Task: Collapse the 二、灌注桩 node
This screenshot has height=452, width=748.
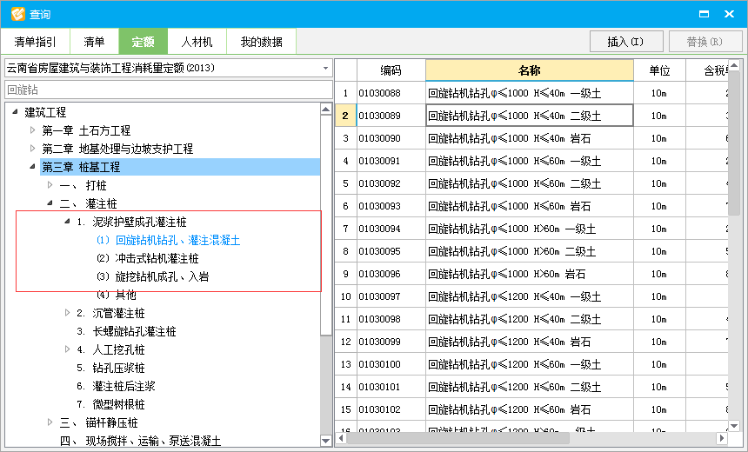Action: (50, 203)
